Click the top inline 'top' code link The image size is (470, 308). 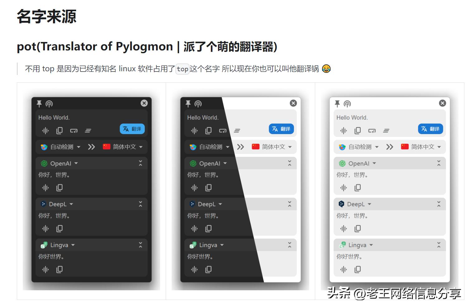click(182, 69)
